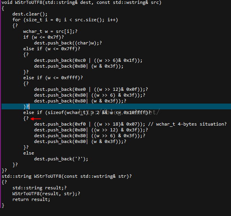Click the dest.push_back('?') statement

tap(61, 159)
